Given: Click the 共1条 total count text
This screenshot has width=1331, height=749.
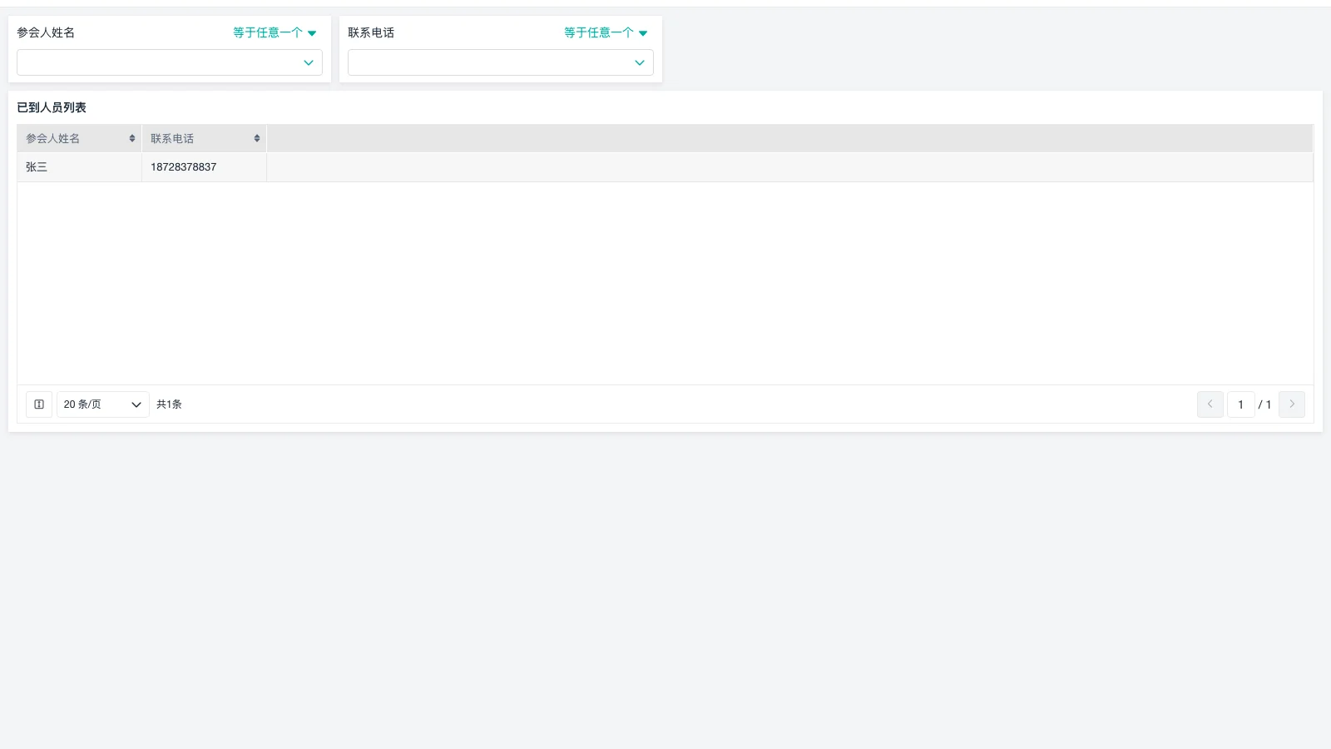Looking at the screenshot, I should (169, 404).
